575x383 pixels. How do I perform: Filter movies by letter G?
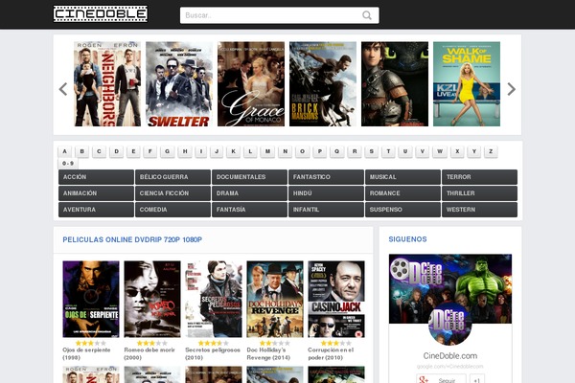167,151
